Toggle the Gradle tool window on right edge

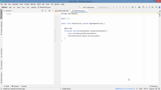tap(160, 13)
